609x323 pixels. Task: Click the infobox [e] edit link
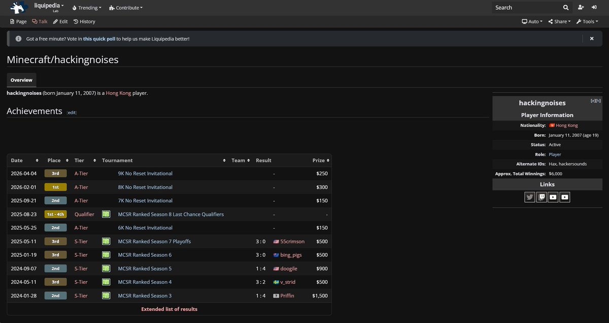pyautogui.click(x=593, y=101)
